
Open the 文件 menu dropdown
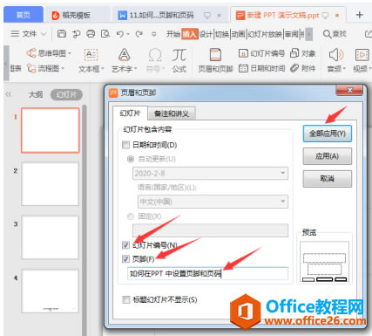[x=28, y=34]
